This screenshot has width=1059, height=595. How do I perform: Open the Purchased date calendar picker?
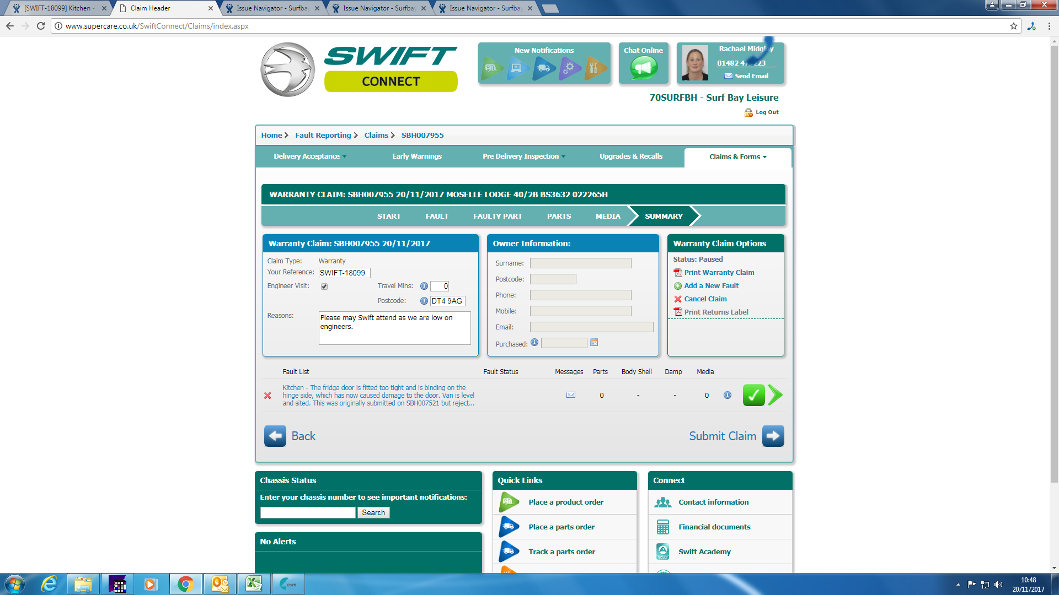(594, 343)
